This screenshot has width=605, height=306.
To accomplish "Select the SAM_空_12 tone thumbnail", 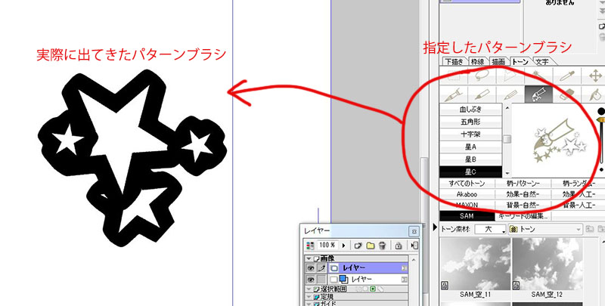I will pyautogui.click(x=547, y=264).
